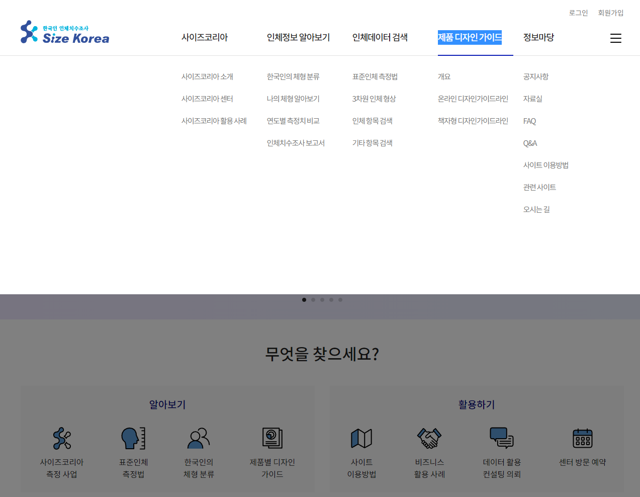Viewport: 640px width, 497px height.
Task: Open the 센터 방문 예약 calendar icon
Action: (x=583, y=438)
